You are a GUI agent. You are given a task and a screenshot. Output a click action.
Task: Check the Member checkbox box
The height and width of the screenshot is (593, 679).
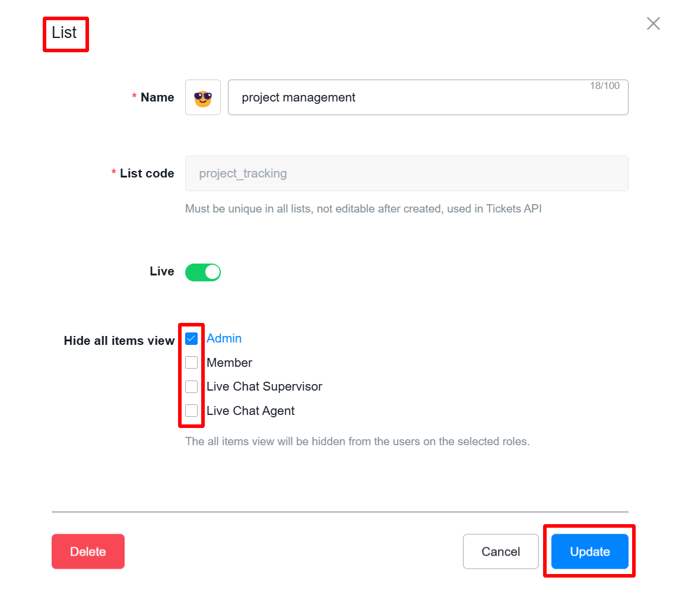[x=191, y=363]
